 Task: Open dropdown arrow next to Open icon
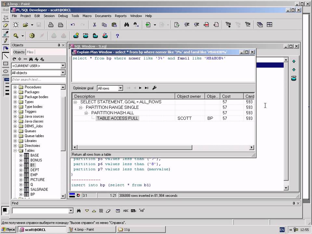pyautogui.click(x=32, y=25)
